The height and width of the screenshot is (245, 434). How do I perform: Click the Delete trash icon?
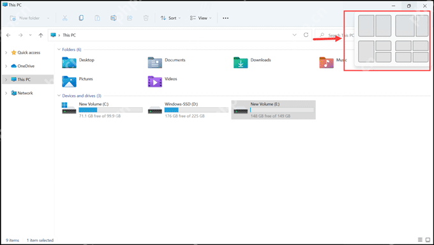coord(146,18)
